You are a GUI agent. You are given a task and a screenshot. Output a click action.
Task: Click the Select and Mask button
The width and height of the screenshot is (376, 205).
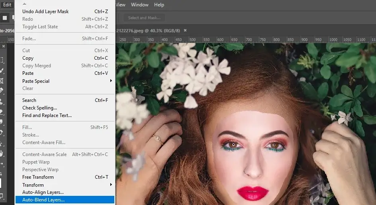coord(144,18)
